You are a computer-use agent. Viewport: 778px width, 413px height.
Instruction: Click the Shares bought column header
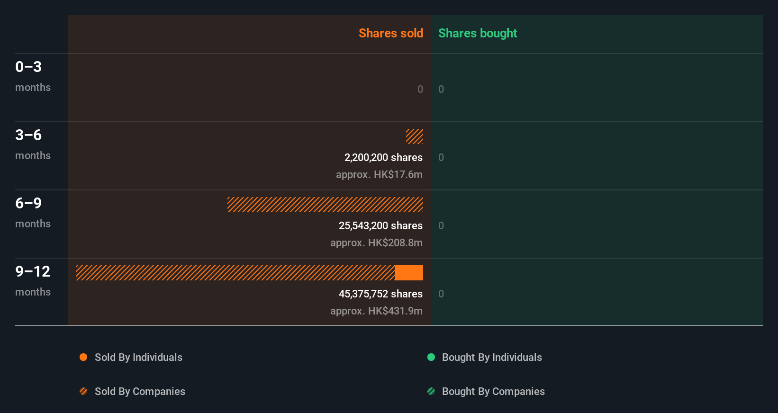click(x=478, y=33)
